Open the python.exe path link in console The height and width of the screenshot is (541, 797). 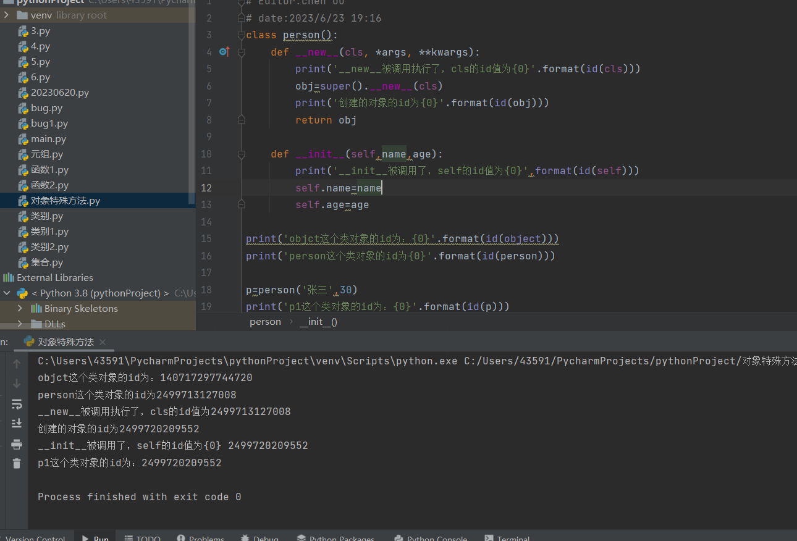(248, 361)
